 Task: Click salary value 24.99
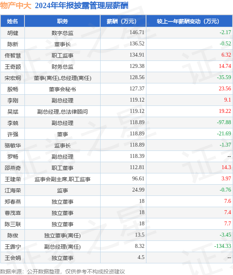click(x=138, y=189)
